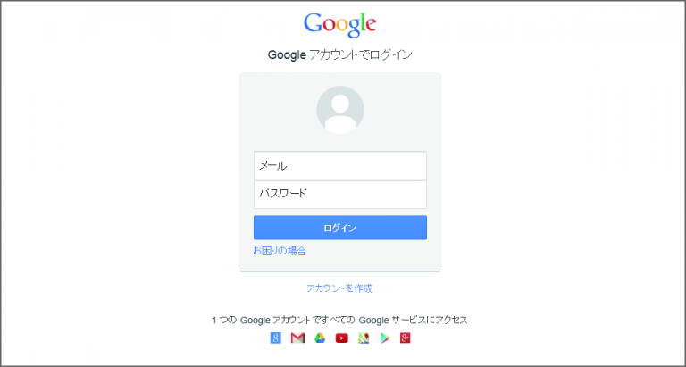Screen dimensions: 686x367
Task: Open the red Google+ icon
Action: tap(406, 338)
